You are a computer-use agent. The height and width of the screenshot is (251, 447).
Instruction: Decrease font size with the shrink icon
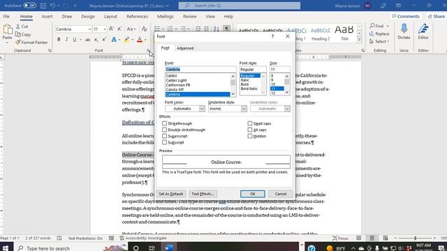click(119, 29)
